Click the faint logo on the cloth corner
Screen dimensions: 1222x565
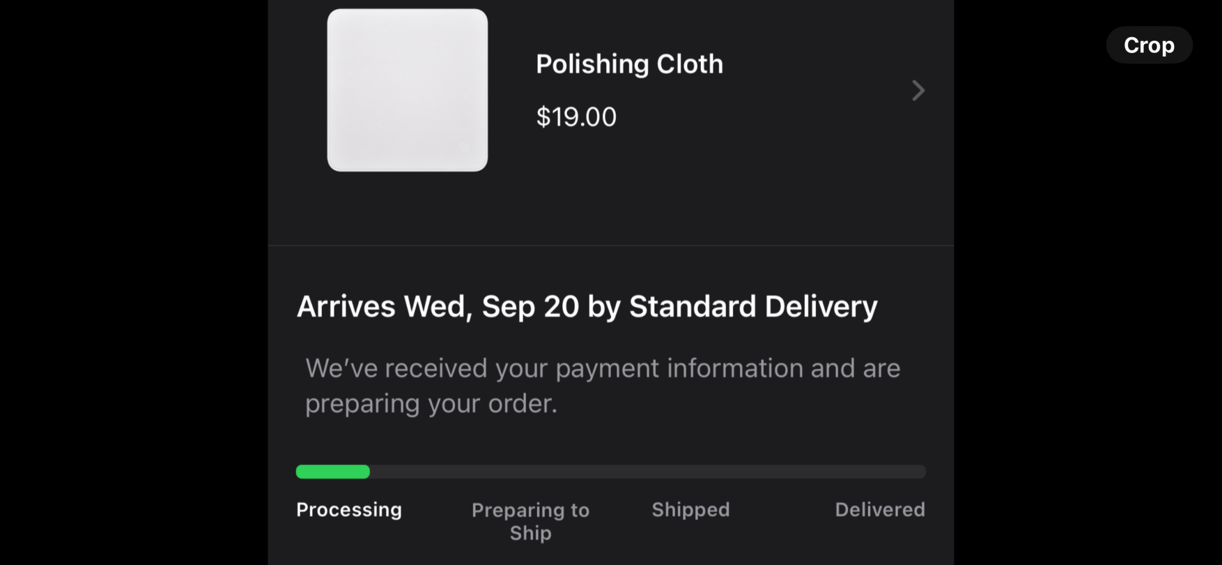464,147
